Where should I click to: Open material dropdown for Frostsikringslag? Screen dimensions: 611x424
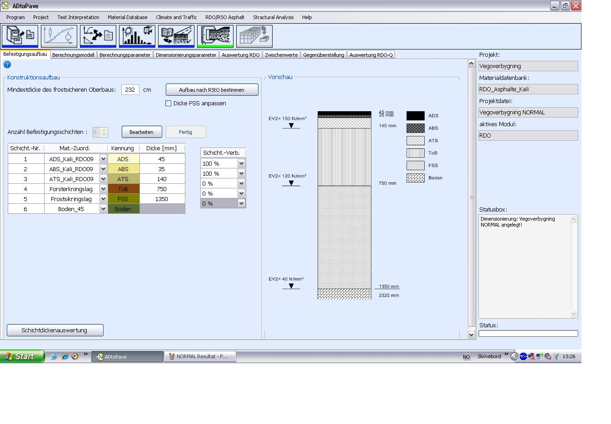(103, 199)
